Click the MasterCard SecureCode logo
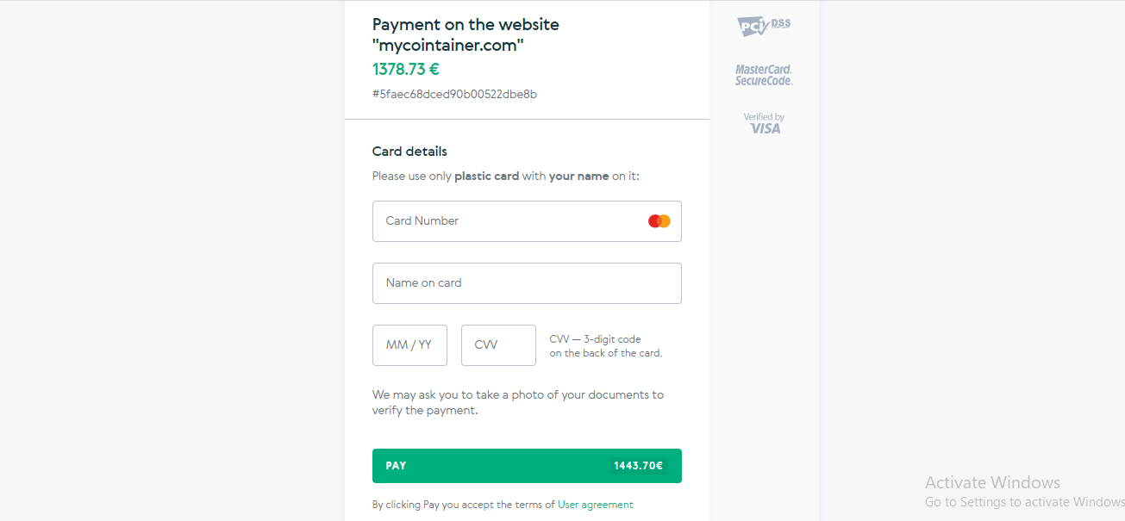The image size is (1125, 521). (764, 75)
